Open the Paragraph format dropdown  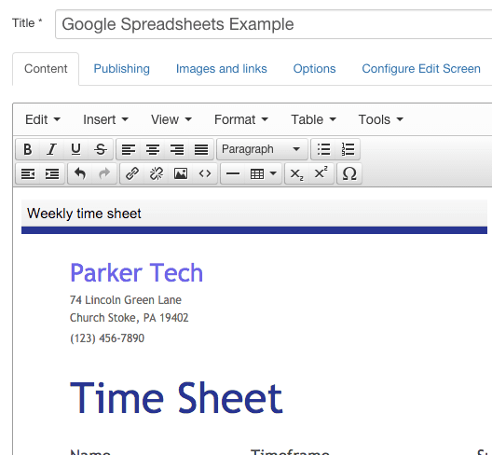(262, 149)
